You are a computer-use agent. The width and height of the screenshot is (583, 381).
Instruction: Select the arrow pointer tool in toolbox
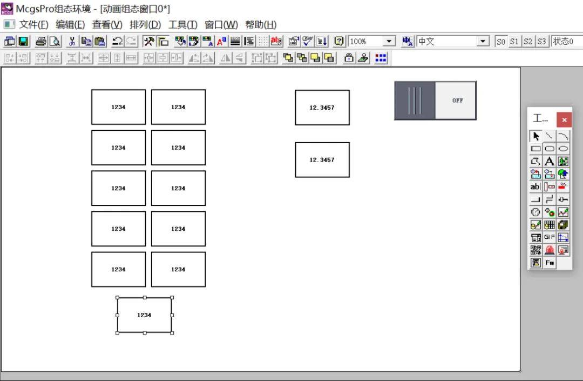[x=535, y=136]
